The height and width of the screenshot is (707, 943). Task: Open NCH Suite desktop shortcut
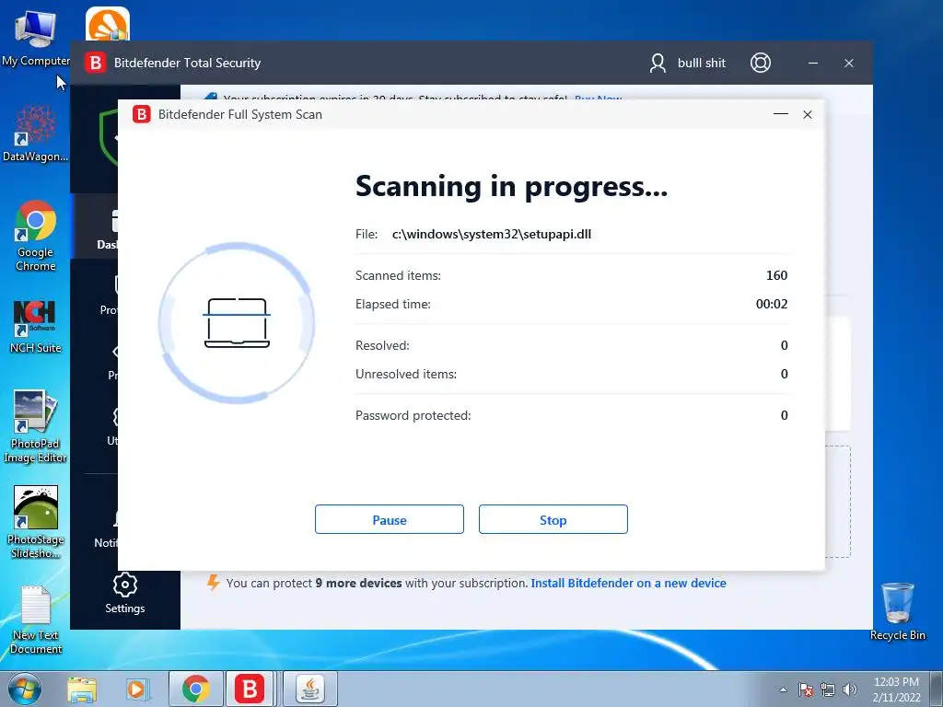tap(36, 327)
